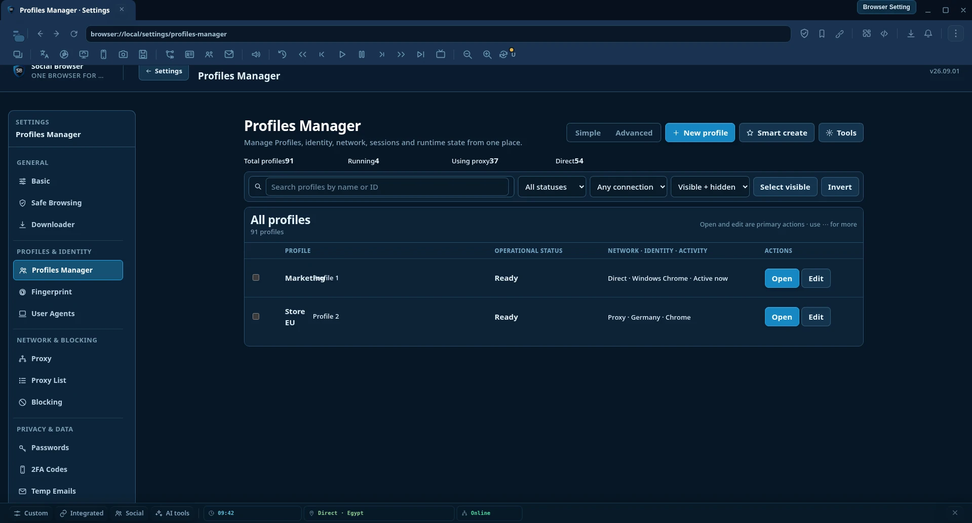This screenshot has height=523, width=972.
Task: Click the ID card icon in toolbar
Action: (189, 54)
